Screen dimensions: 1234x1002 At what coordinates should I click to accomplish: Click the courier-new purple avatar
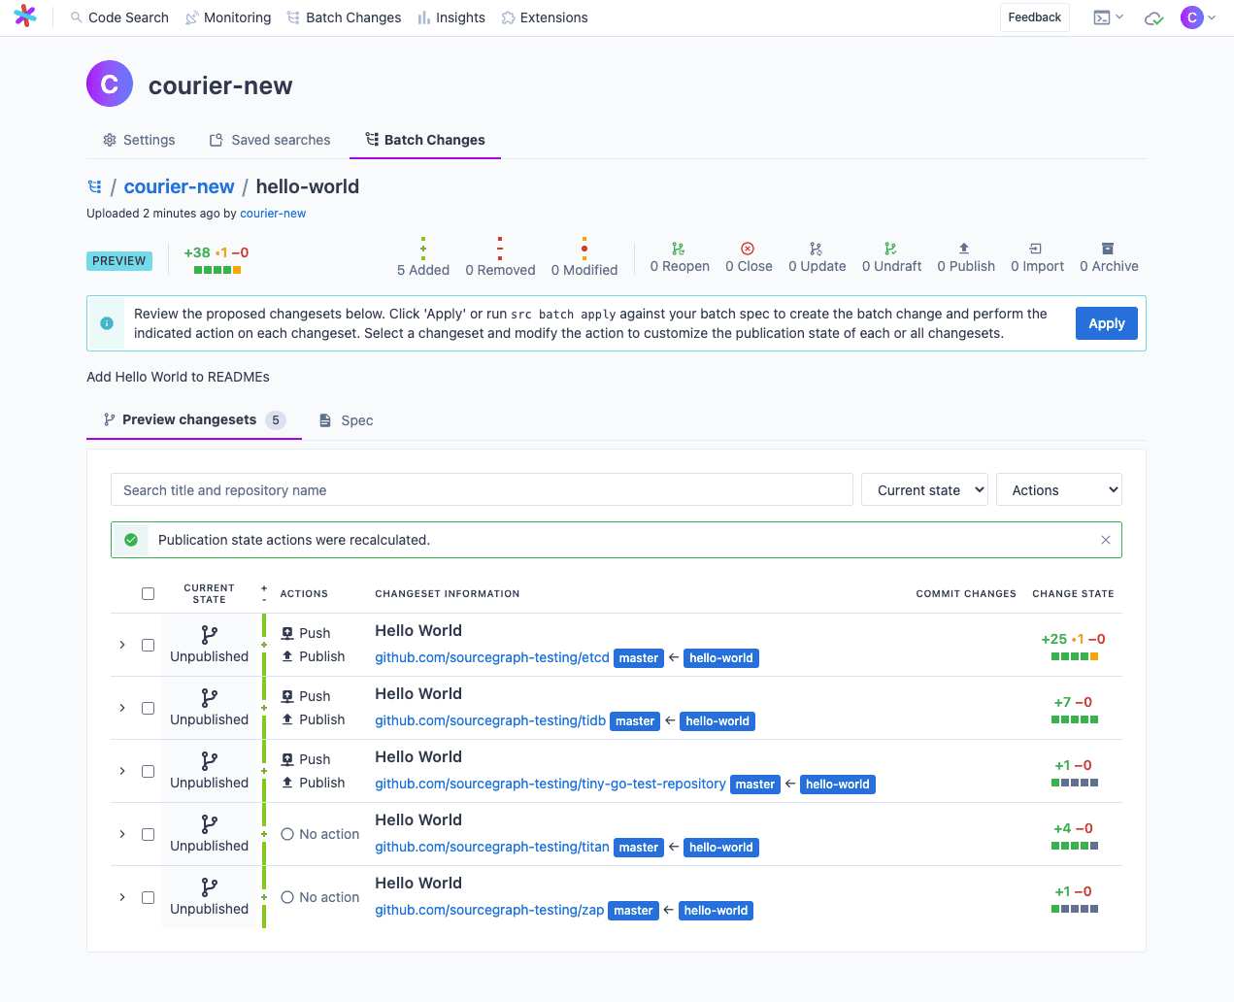pyautogui.click(x=110, y=83)
